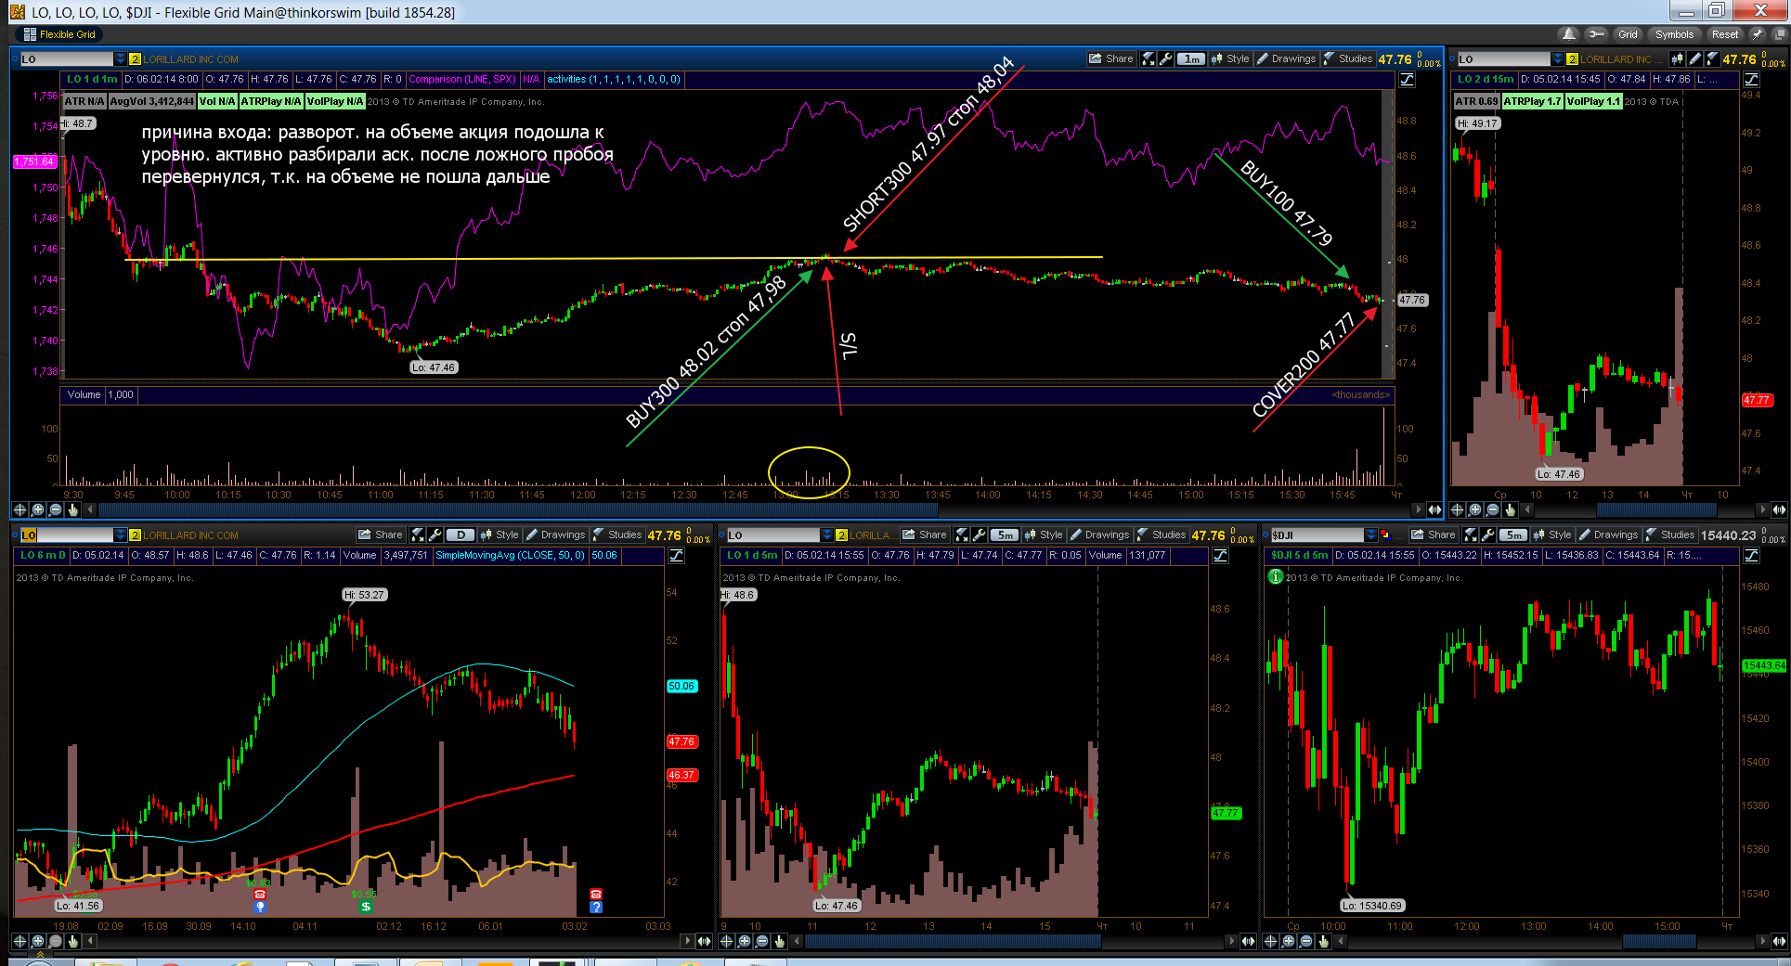Toggle scale button on $DJI chart

click(1751, 555)
